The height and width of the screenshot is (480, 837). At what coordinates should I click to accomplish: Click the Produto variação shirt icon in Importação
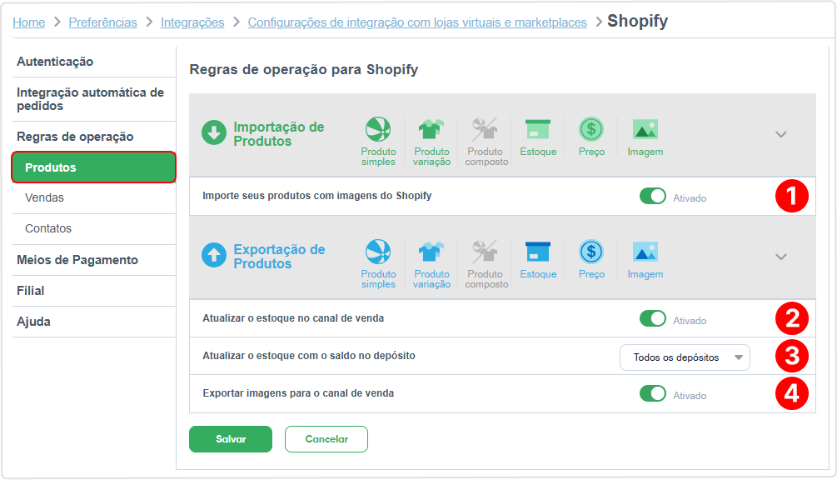(x=431, y=129)
